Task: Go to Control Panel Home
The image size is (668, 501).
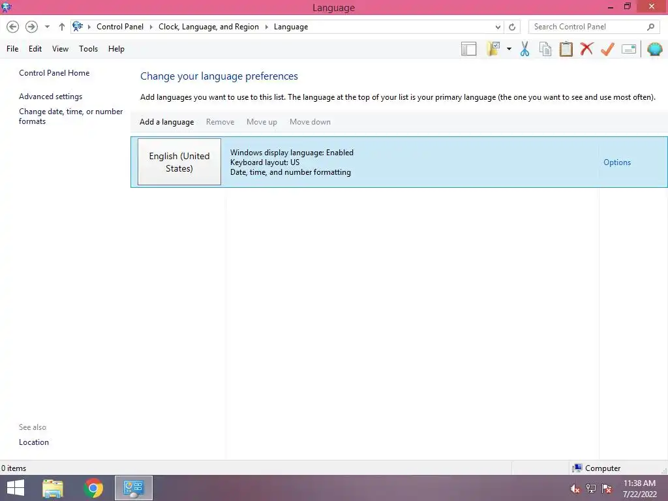Action: coord(54,73)
